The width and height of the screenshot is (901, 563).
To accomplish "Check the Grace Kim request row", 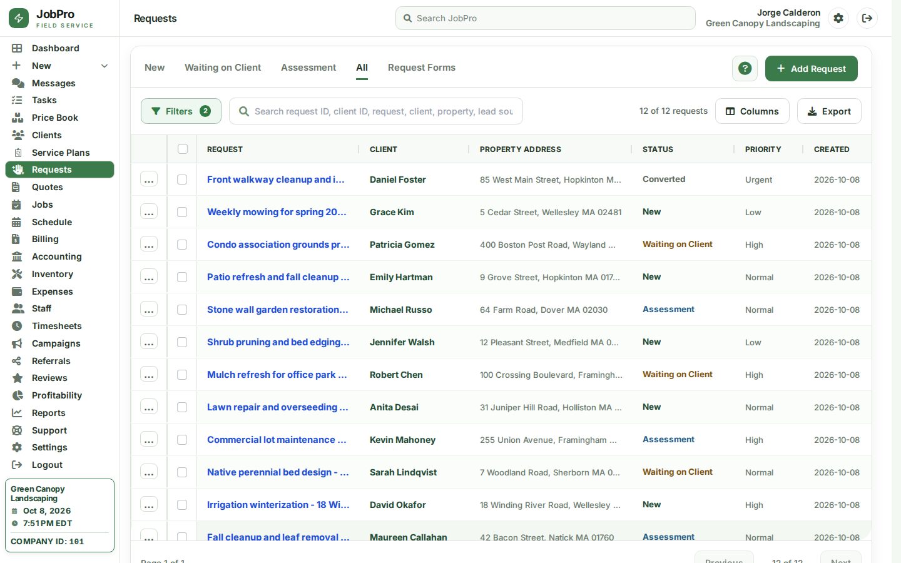I will [x=182, y=212].
